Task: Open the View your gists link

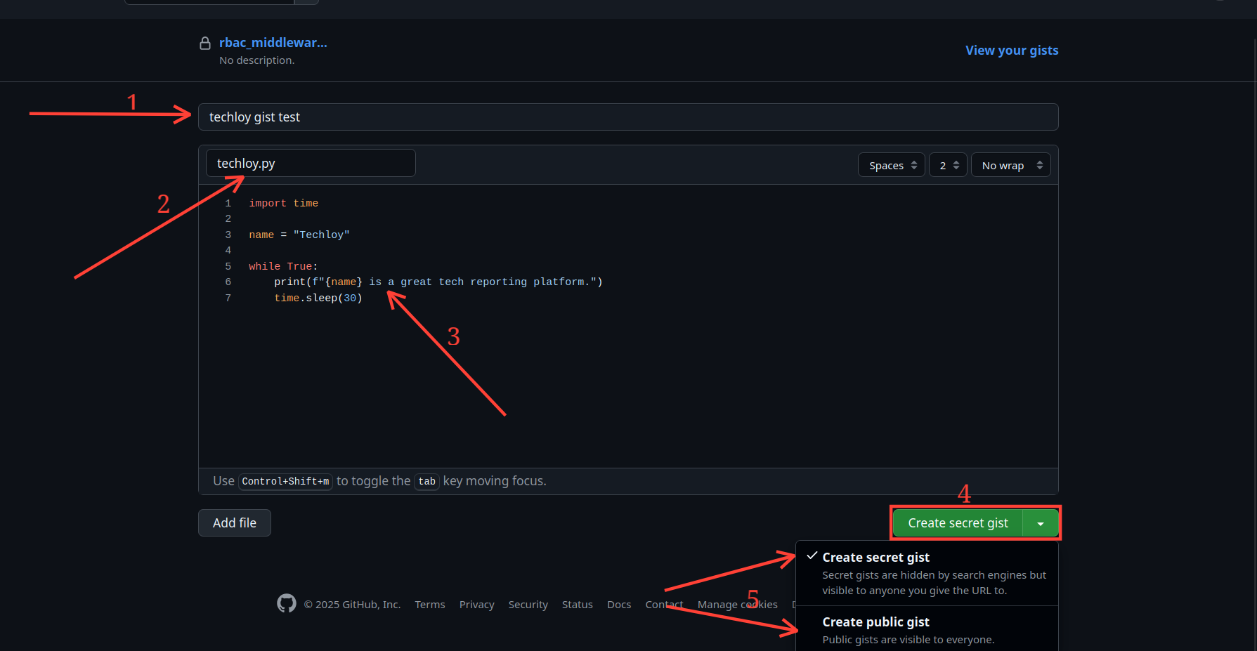Action: 1012,50
